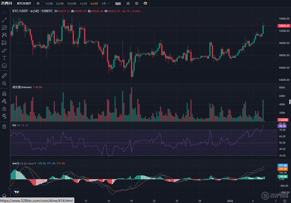Switch to the 15分钟 timeframe
This screenshot has height=203, width=291.
point(71,4)
